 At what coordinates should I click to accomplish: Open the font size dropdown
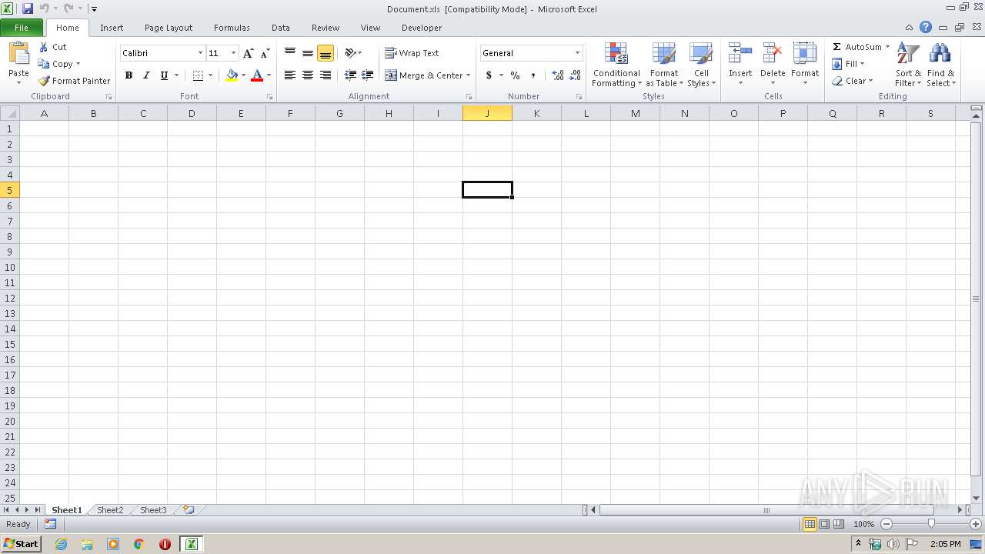point(233,53)
